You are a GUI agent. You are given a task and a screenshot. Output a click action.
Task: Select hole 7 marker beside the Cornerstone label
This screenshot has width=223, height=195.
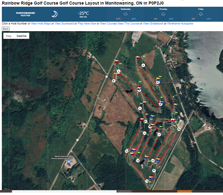coord(158,83)
